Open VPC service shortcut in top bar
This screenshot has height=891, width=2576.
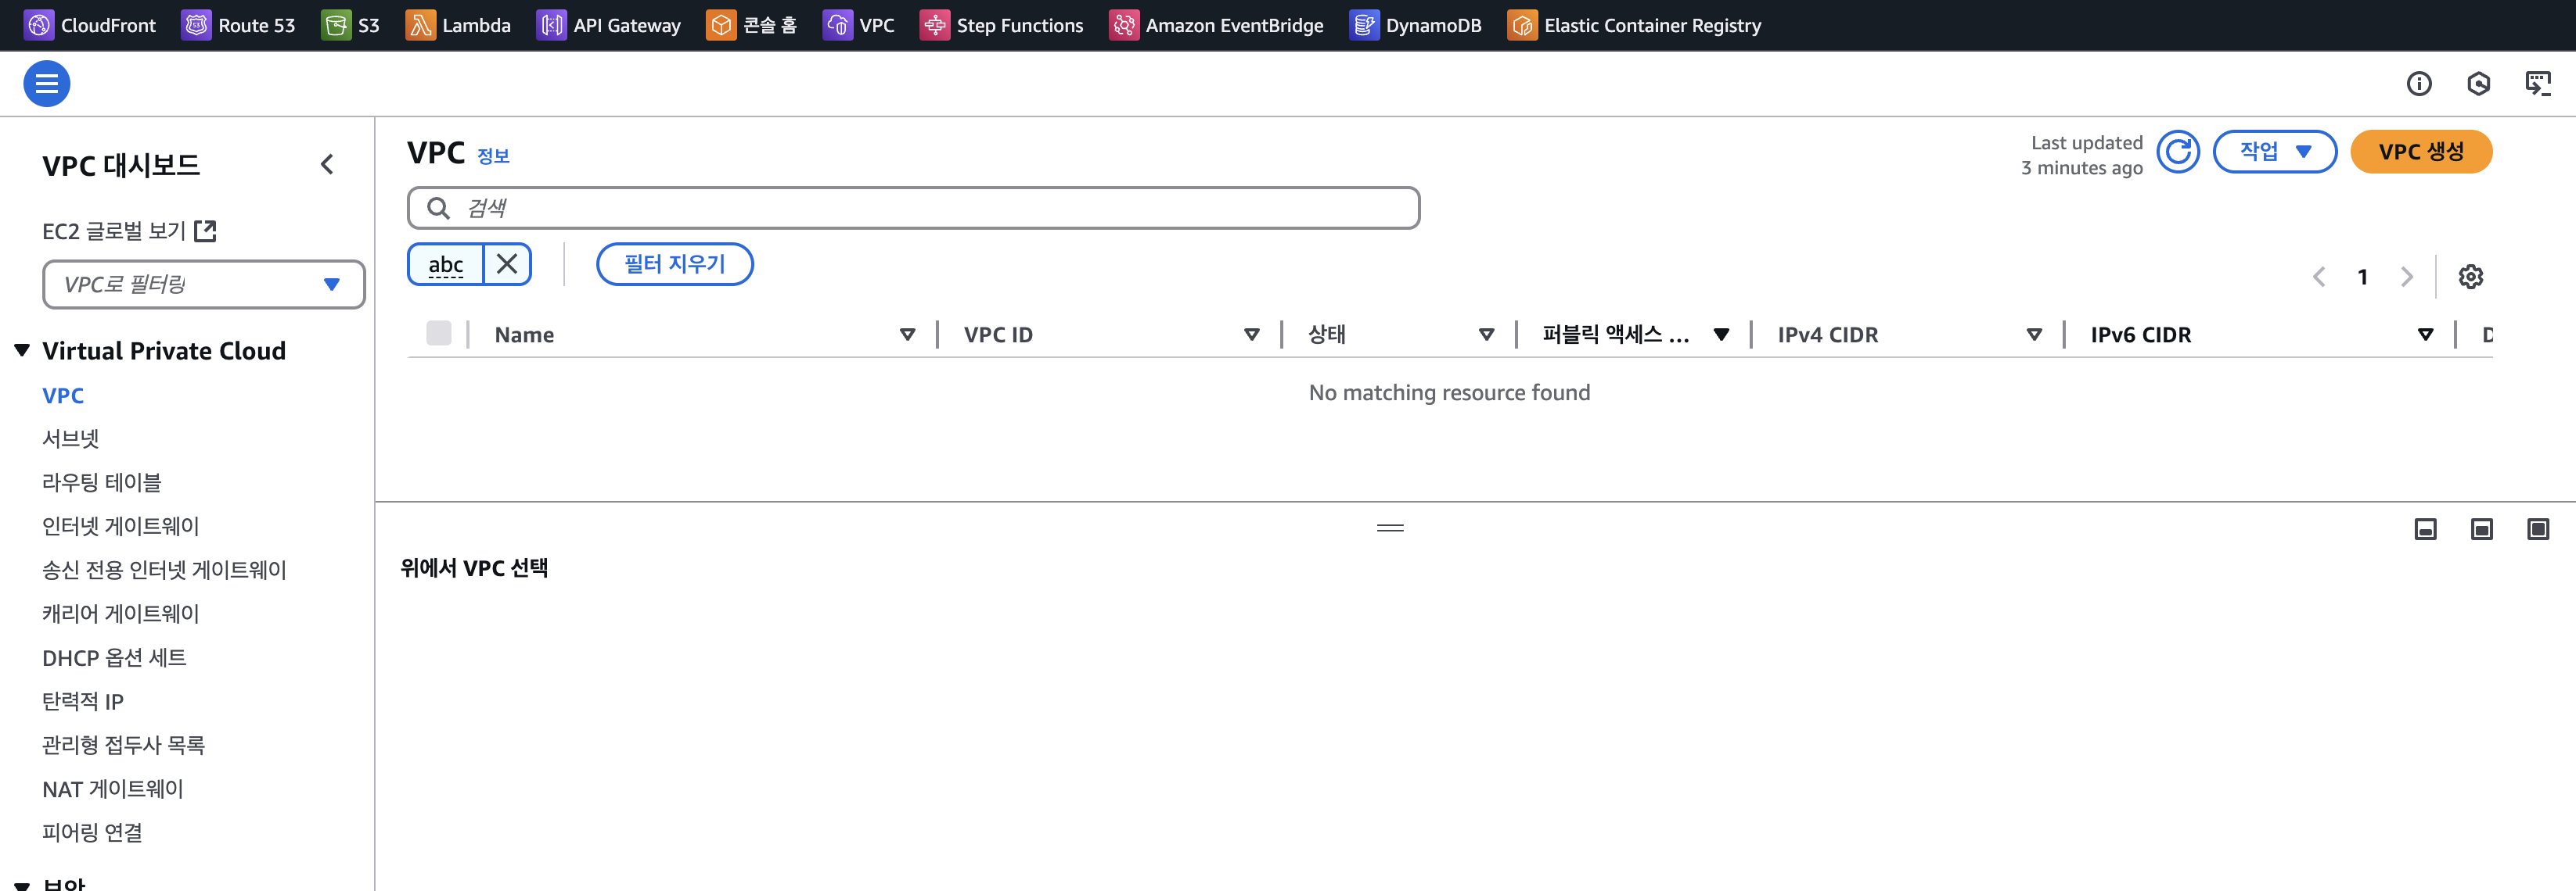(x=858, y=25)
